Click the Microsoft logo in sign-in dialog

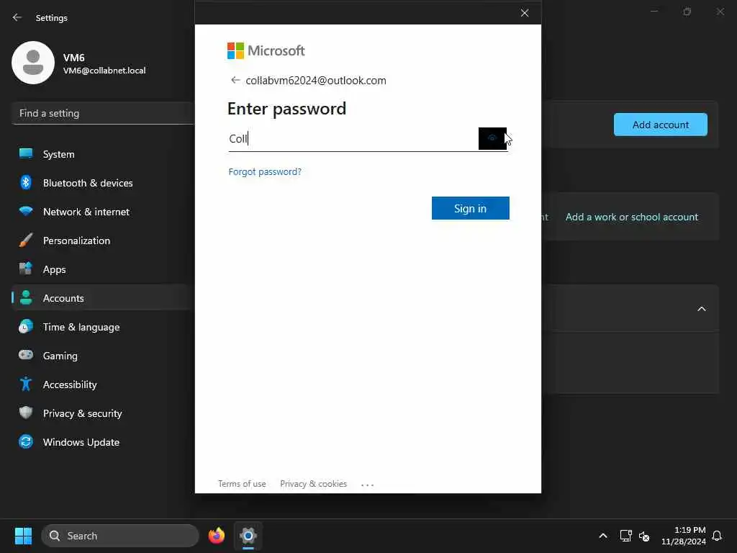click(266, 51)
